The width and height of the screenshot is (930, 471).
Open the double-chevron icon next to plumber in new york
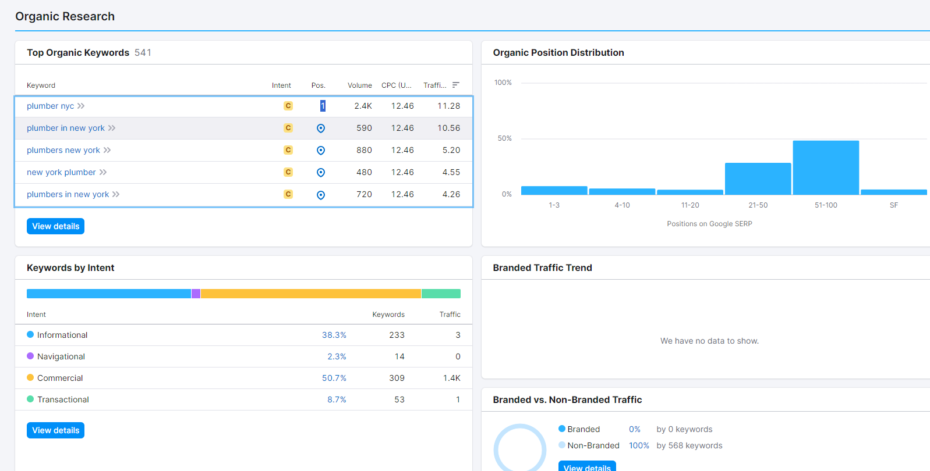pos(112,128)
